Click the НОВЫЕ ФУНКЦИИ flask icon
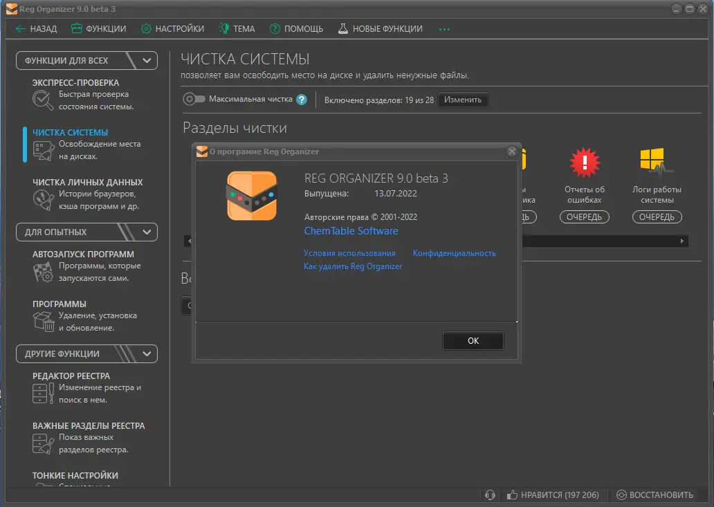Viewport: 714px width, 507px height. pyautogui.click(x=343, y=28)
